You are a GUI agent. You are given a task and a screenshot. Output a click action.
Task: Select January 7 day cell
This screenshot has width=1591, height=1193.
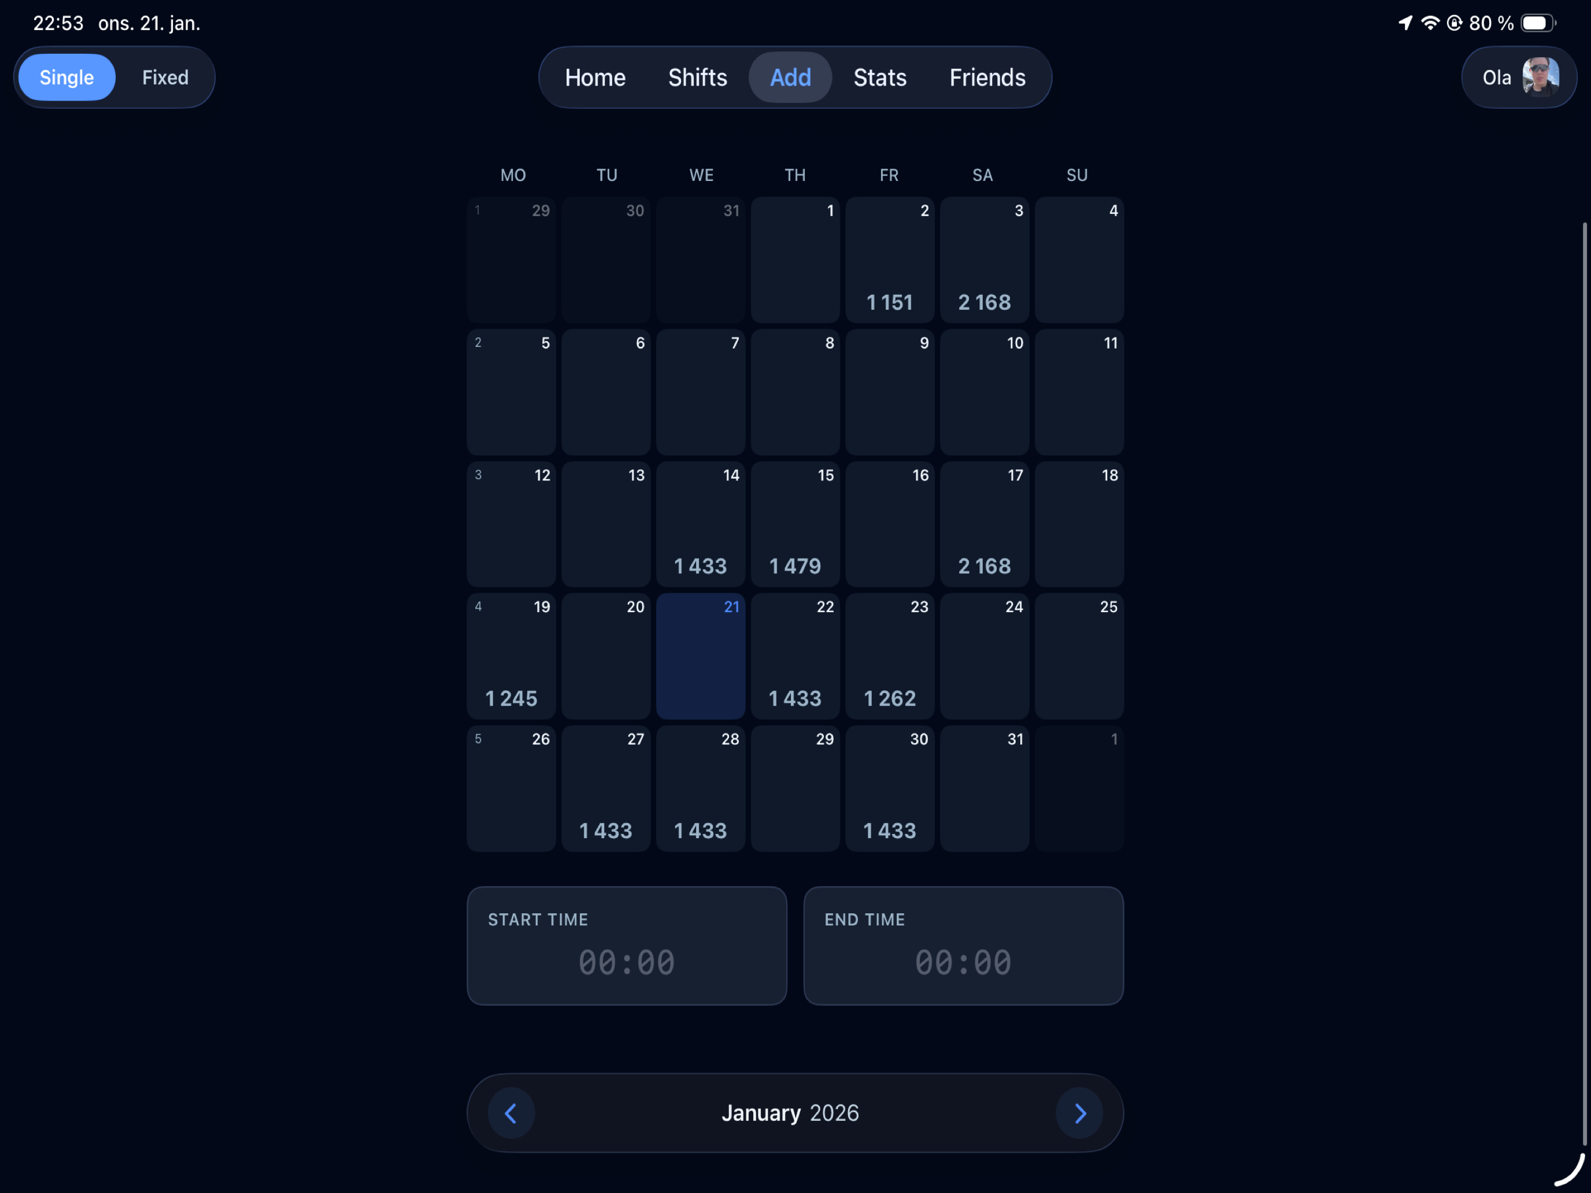point(701,392)
